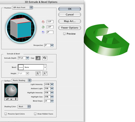
Task: Click the Y rotation angle field
Action: pos(50,27)
